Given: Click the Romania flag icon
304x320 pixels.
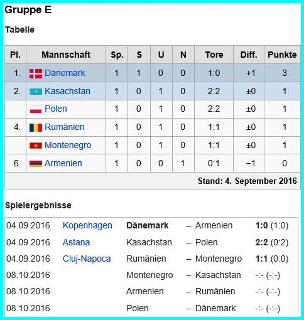Looking at the screenshot, I should (x=36, y=127).
